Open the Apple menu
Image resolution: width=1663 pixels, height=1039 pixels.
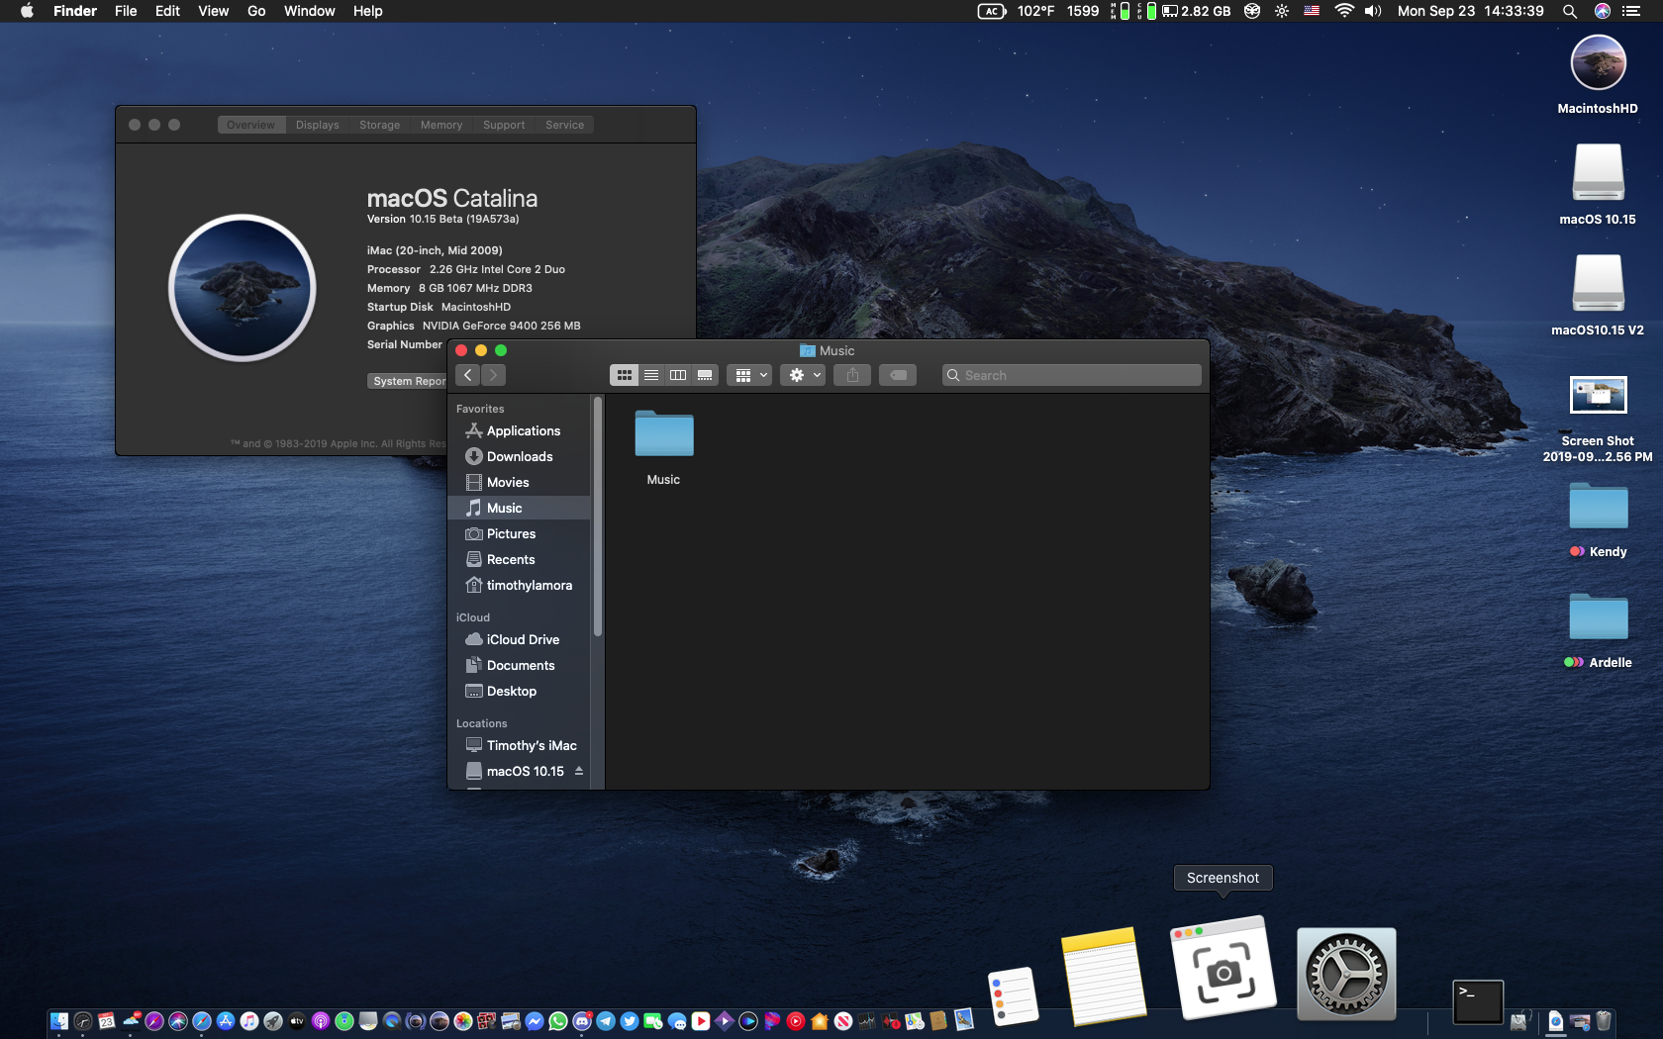tap(27, 11)
